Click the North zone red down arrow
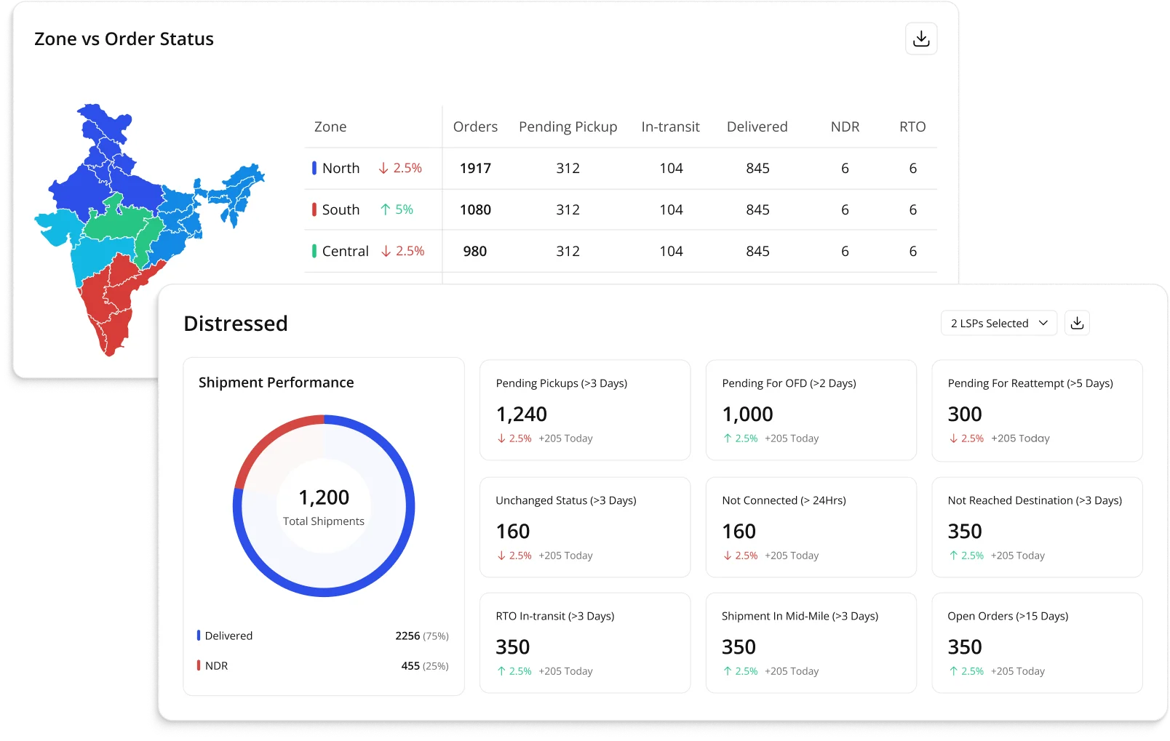Image resolution: width=1170 pixels, height=741 pixels. [x=383, y=168]
